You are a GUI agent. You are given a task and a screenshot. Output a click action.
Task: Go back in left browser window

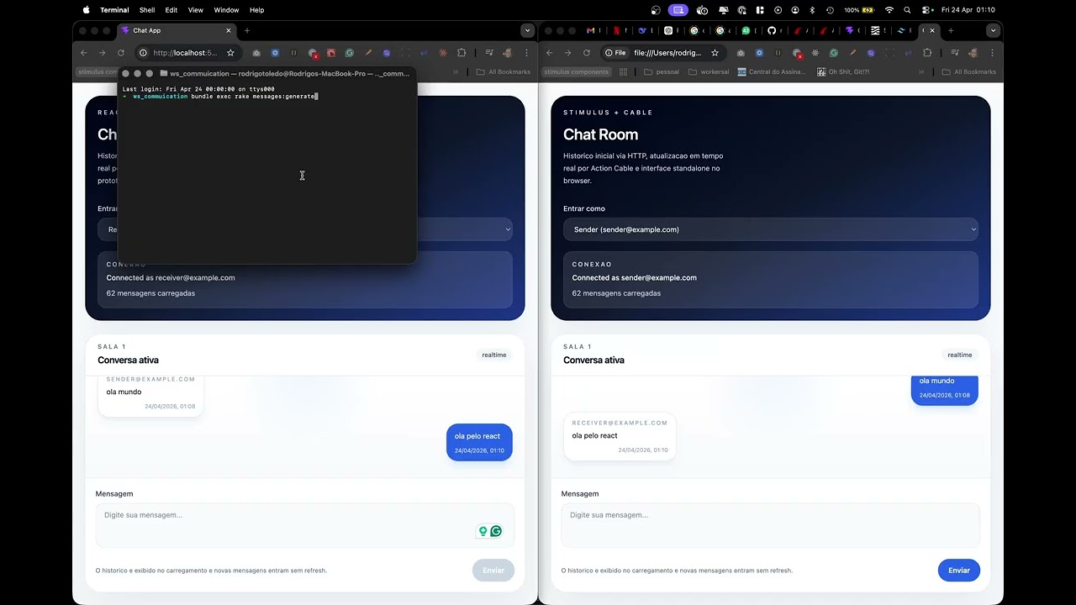click(x=83, y=53)
